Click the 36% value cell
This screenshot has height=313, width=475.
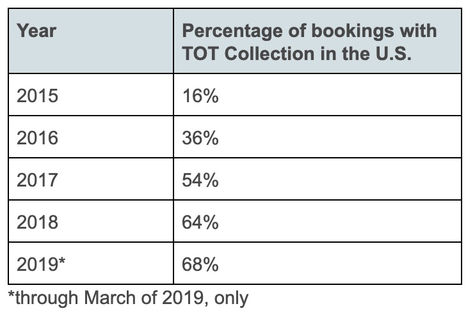(x=200, y=138)
